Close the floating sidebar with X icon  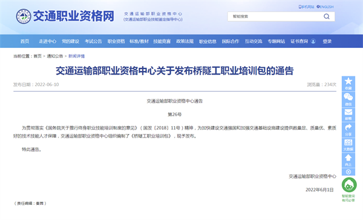coord(348,172)
